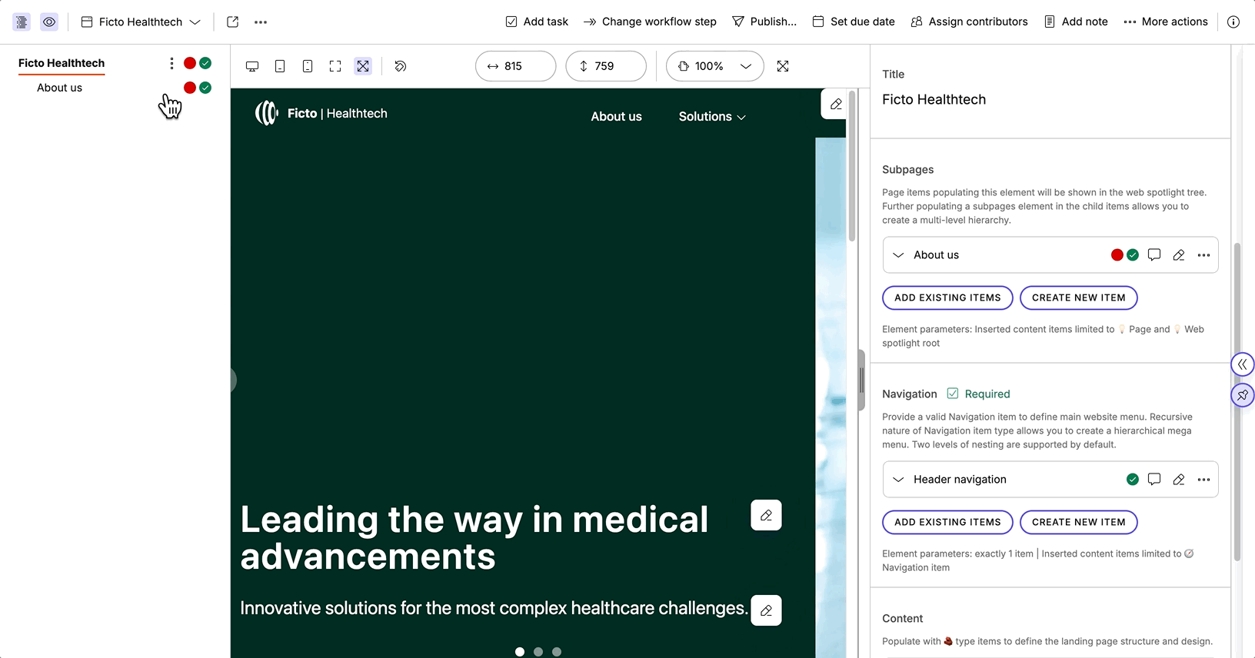
Task: Click the rotate preview icon
Action: click(x=401, y=66)
